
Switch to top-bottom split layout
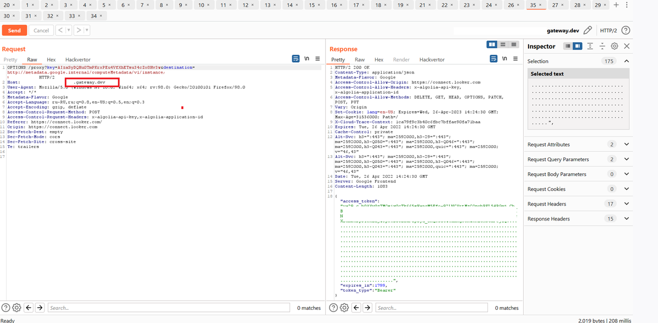pos(503,44)
